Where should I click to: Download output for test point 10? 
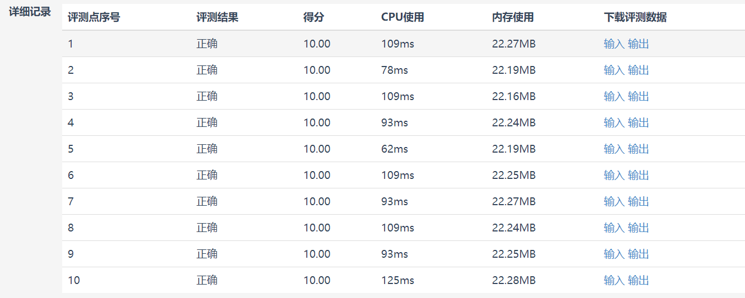click(x=639, y=280)
